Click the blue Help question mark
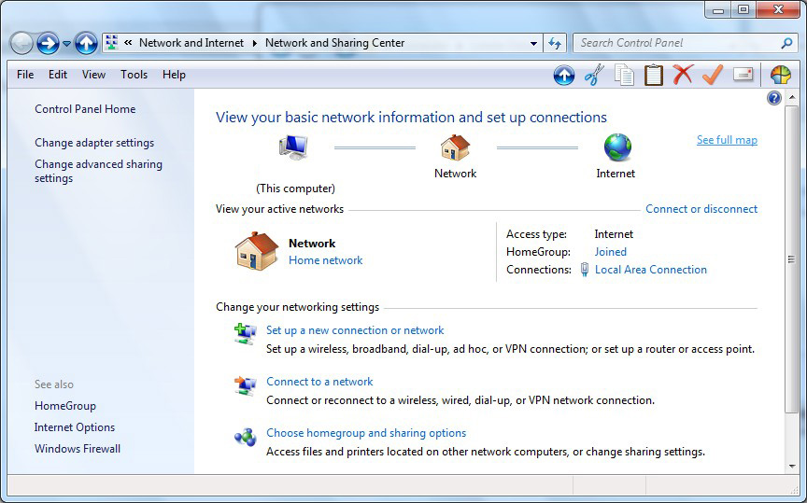 (x=774, y=98)
